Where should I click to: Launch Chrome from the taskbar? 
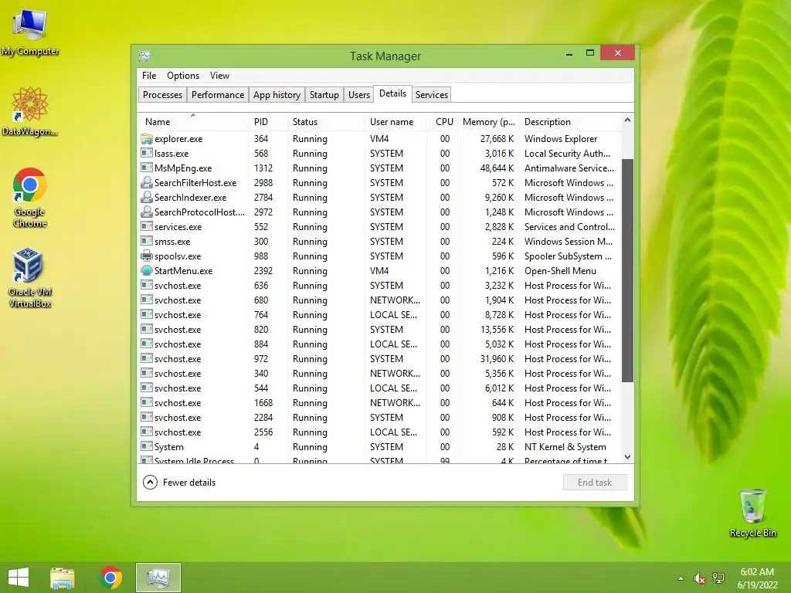pyautogui.click(x=110, y=578)
